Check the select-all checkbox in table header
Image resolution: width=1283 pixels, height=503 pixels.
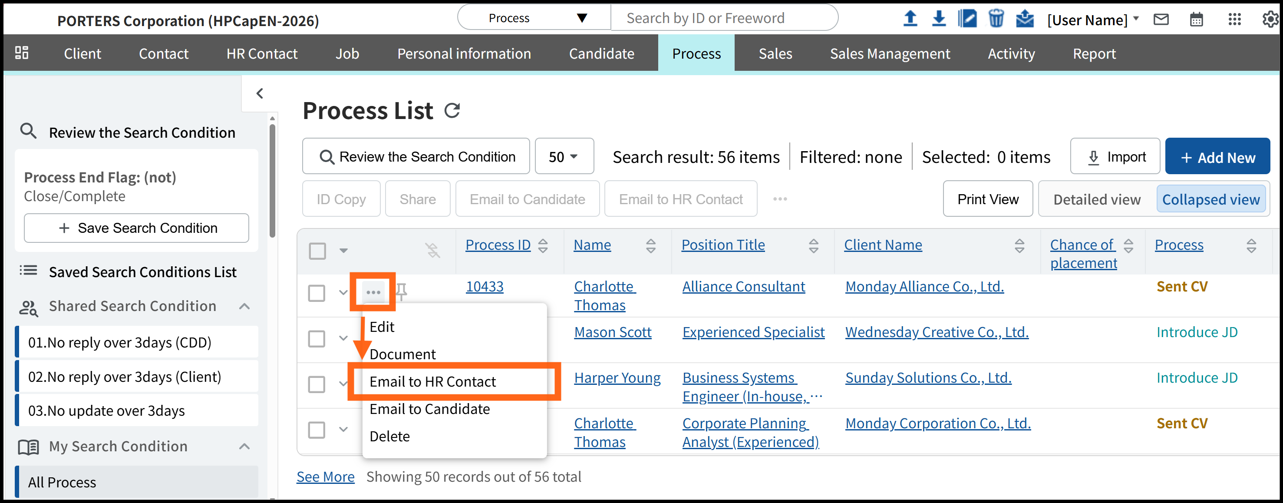coord(317,251)
